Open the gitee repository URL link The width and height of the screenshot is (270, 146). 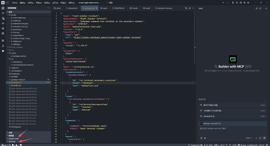(107, 37)
